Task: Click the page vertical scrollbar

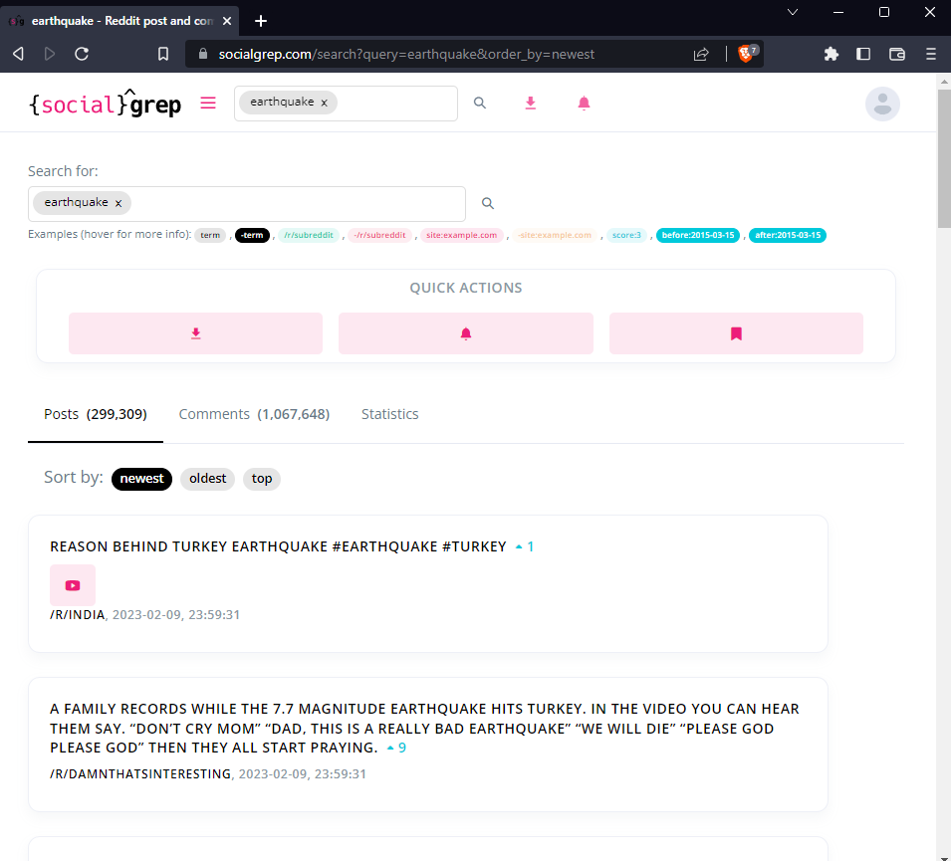Action: [944, 158]
